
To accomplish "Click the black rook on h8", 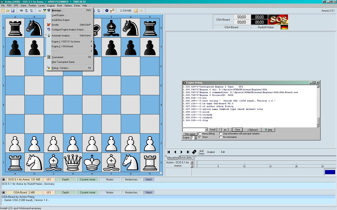I will (150, 28).
